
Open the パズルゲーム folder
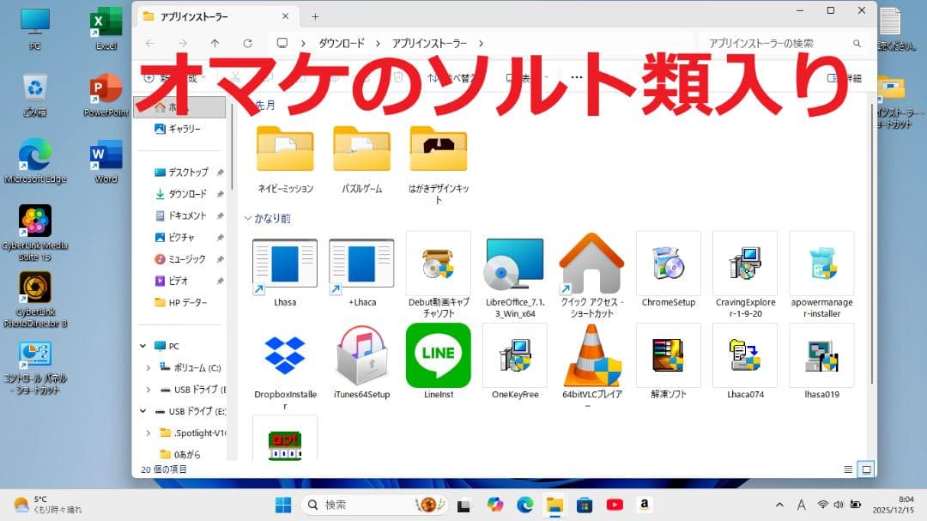coord(362,159)
